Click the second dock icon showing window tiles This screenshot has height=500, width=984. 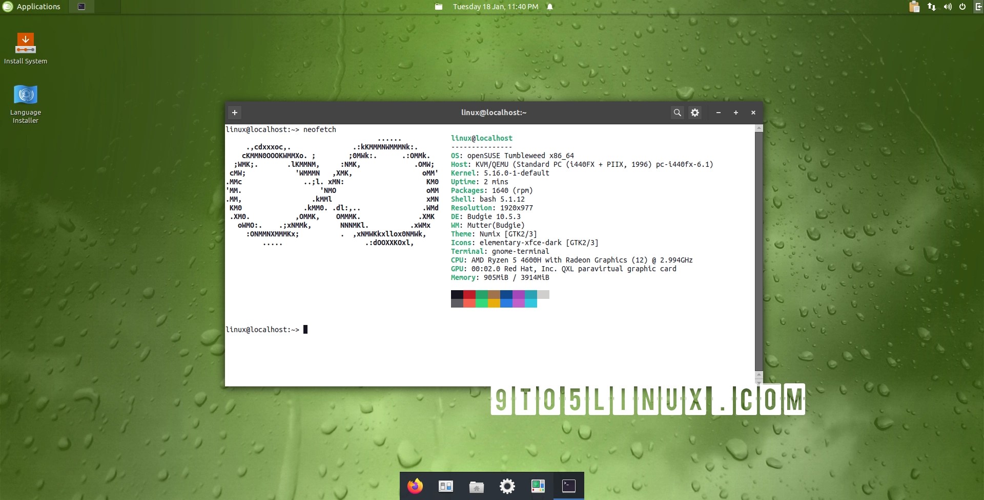446,486
